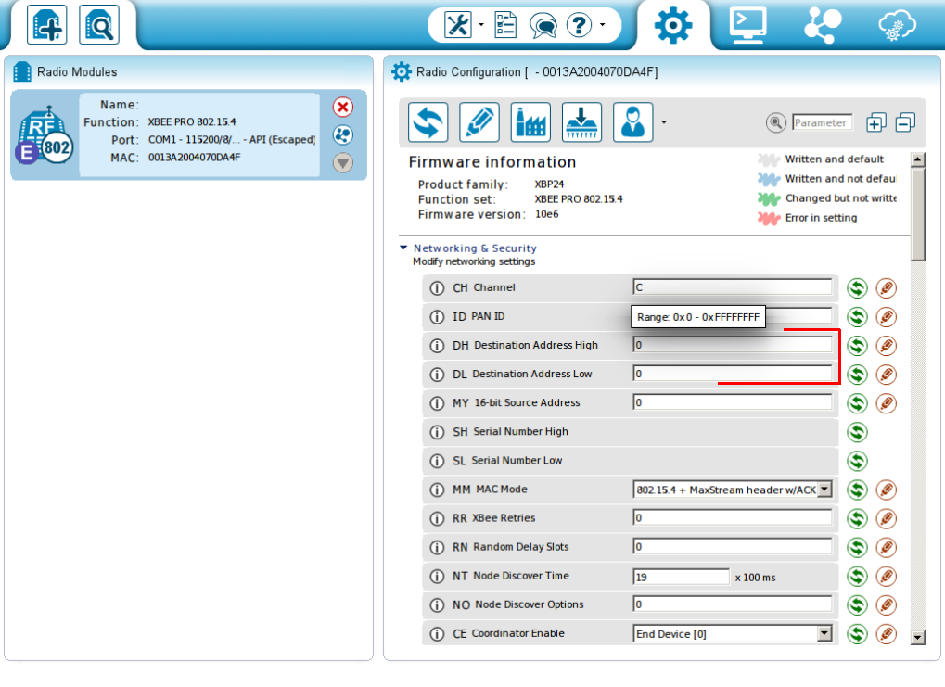The image size is (945, 687).
Task: Collapse all sections with minus icon
Action: (x=905, y=123)
